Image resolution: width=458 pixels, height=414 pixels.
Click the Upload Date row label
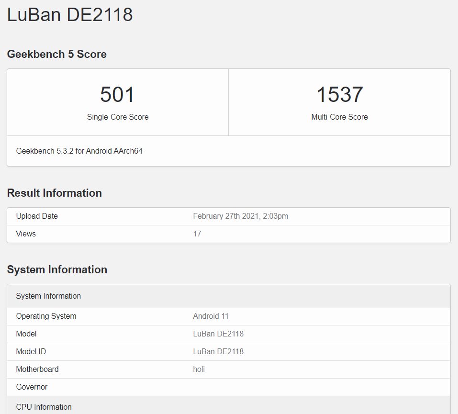point(37,216)
